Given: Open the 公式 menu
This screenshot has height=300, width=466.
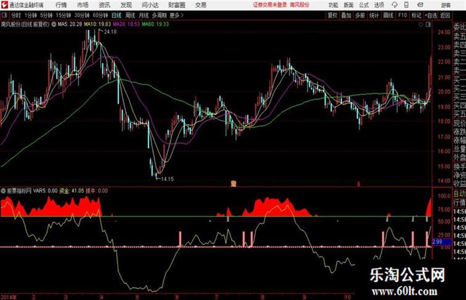Looking at the screenshot, I should point(364,5).
